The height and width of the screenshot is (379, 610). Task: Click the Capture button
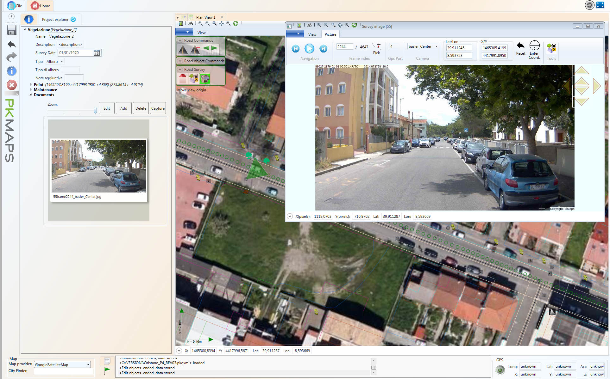[158, 108]
